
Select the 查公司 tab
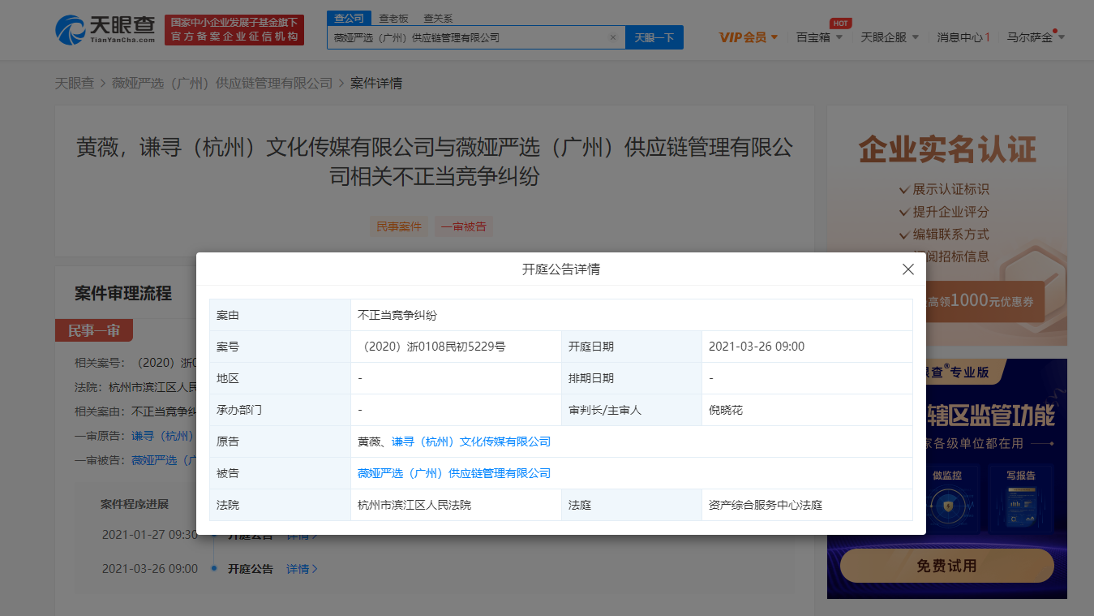pos(350,18)
